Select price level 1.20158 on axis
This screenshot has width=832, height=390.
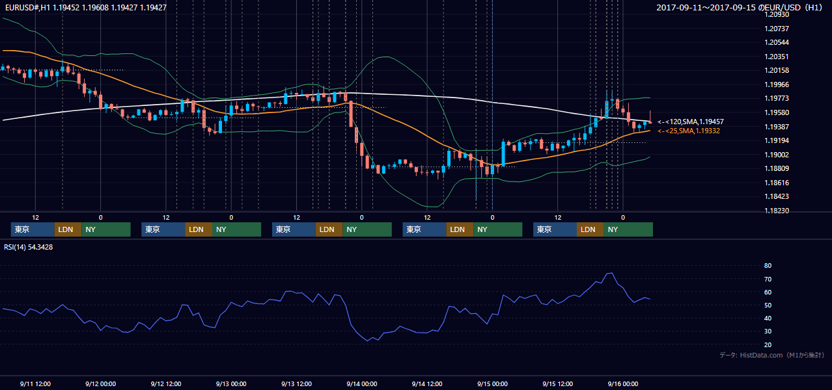(776, 71)
